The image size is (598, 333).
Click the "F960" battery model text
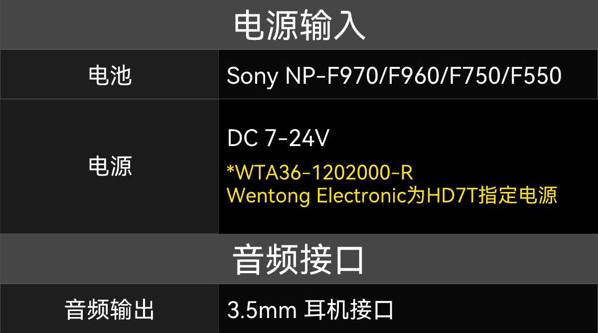point(411,76)
